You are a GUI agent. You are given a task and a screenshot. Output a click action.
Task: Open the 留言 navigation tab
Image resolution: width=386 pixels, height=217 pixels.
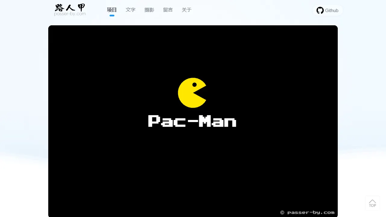tap(168, 10)
